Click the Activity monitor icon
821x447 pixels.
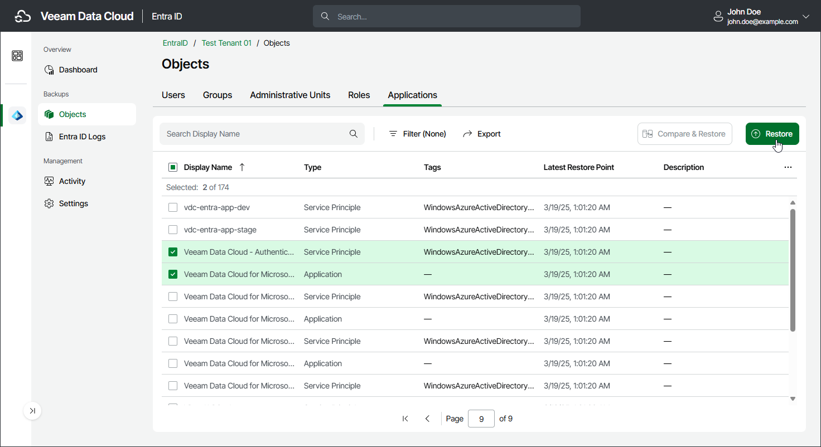[49, 181]
